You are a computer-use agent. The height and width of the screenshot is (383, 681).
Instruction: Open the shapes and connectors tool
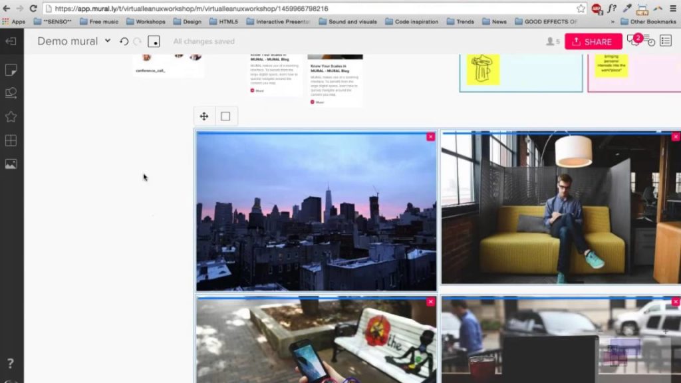coord(11,93)
